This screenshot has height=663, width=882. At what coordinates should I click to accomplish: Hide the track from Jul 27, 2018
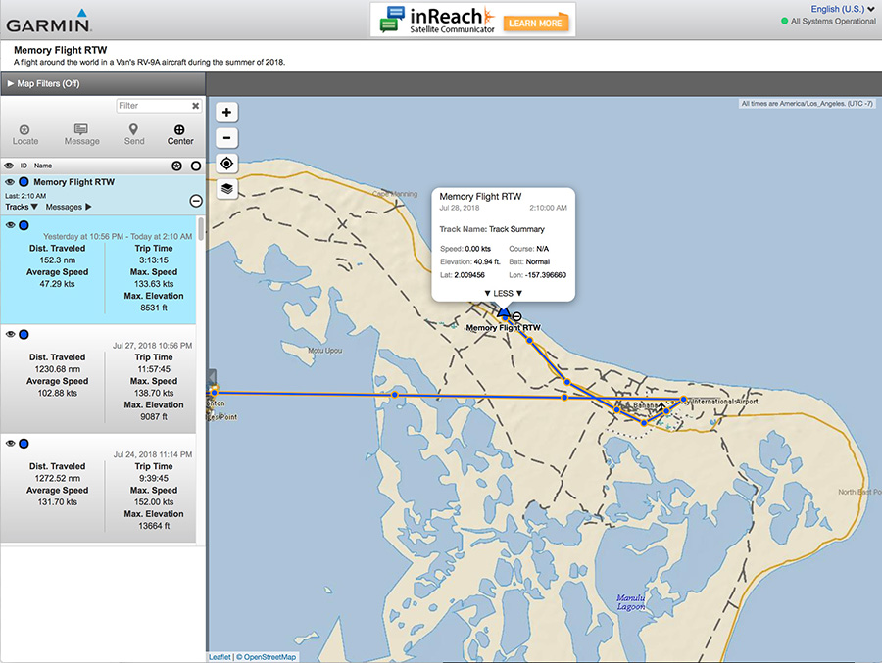tap(10, 334)
